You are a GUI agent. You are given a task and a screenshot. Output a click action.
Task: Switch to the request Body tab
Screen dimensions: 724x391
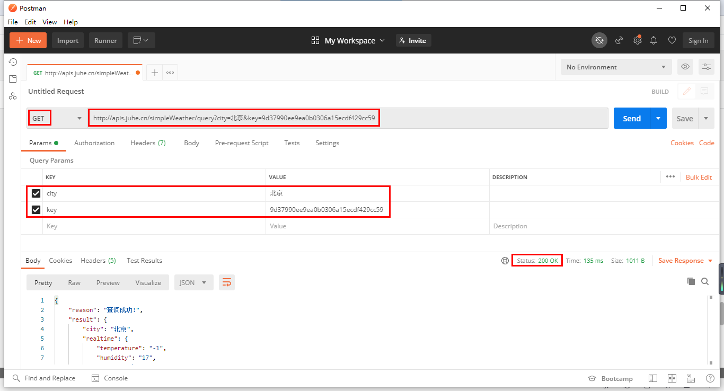tap(192, 143)
